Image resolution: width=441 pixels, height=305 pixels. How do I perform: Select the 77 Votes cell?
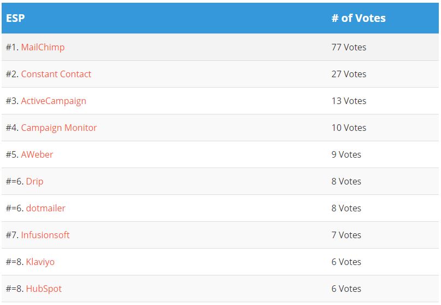(349, 47)
